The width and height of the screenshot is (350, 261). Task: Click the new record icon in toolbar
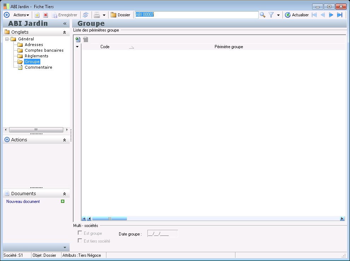tap(37, 15)
